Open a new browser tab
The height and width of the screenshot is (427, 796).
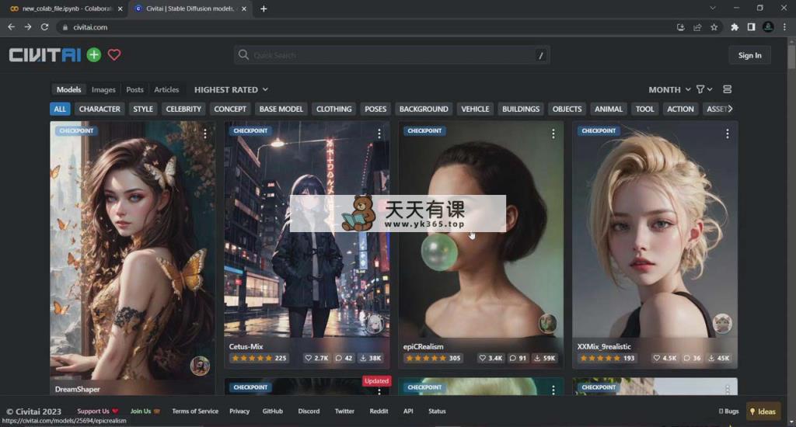click(264, 9)
